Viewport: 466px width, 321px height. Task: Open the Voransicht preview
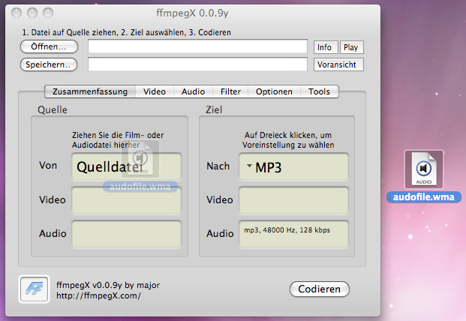click(338, 64)
